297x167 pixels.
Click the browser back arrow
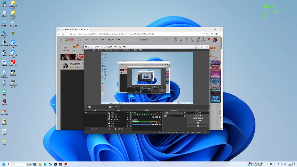pos(58,34)
